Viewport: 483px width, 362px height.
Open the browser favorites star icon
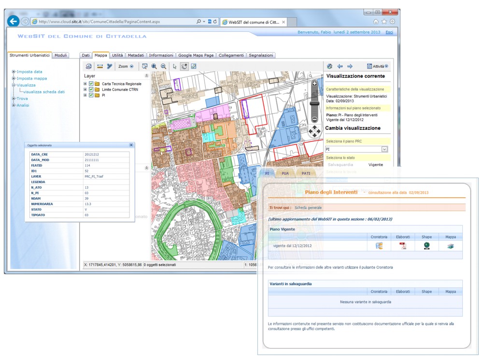click(x=384, y=22)
